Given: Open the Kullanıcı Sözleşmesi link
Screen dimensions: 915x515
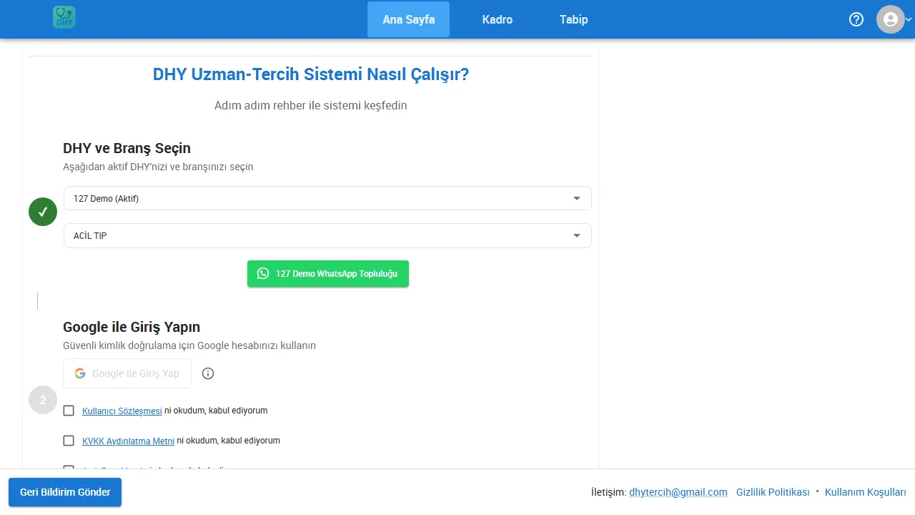Looking at the screenshot, I should pyautogui.click(x=122, y=411).
